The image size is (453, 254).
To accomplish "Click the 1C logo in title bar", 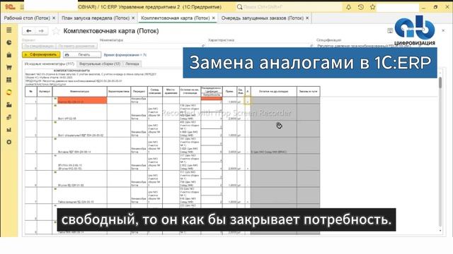I will [10, 6].
